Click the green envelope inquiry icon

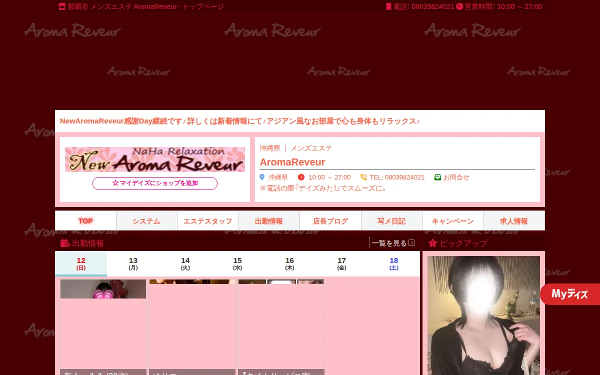[x=437, y=177]
